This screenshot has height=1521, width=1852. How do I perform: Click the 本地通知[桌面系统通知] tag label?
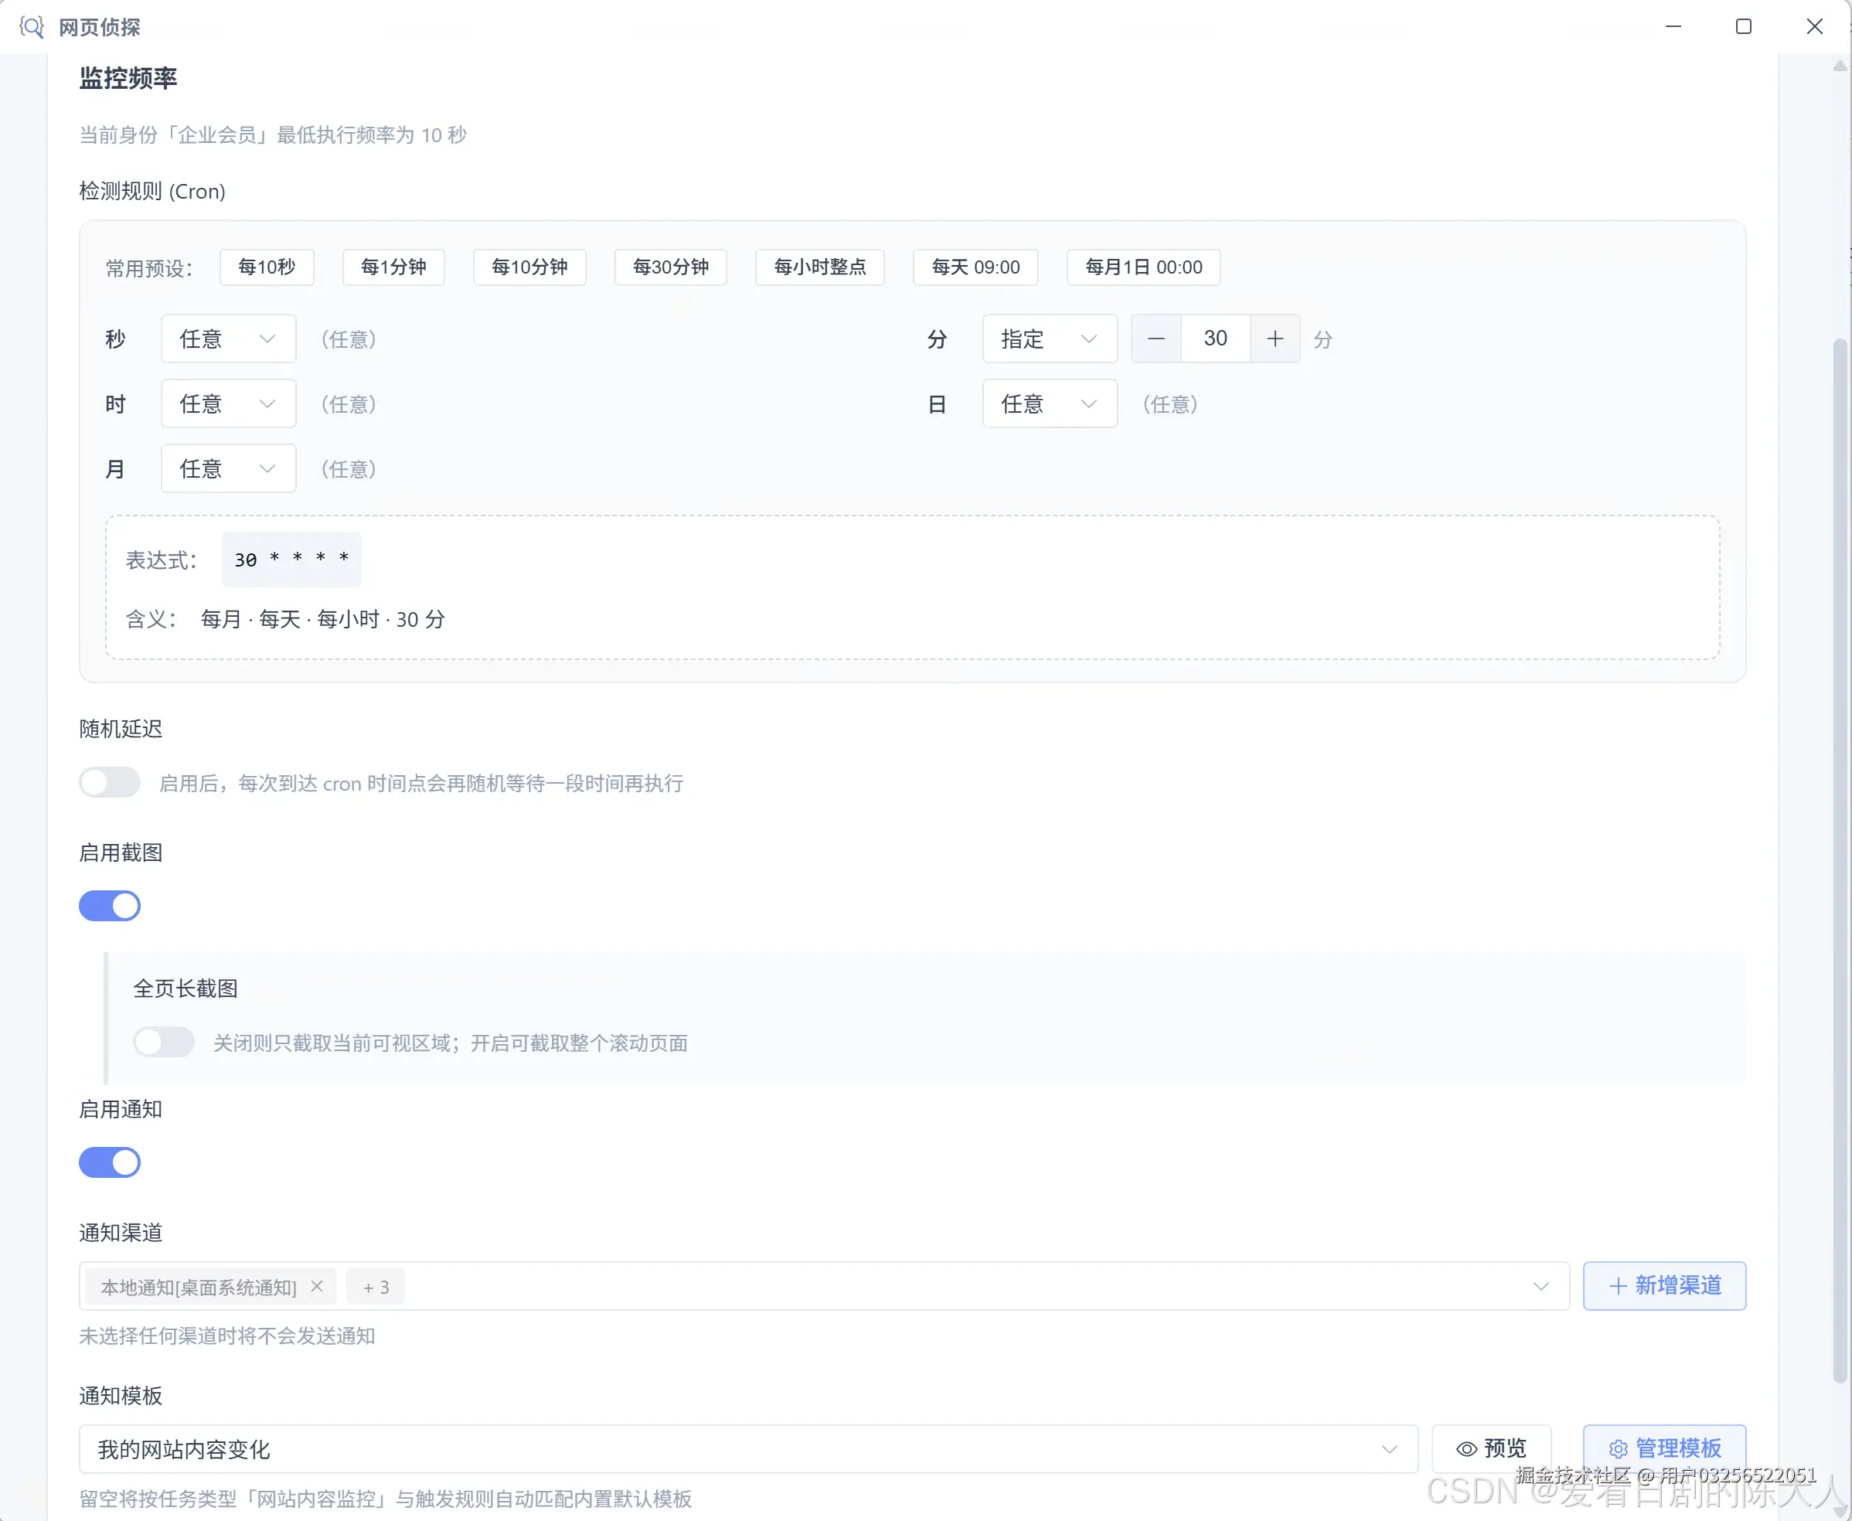[199, 1287]
